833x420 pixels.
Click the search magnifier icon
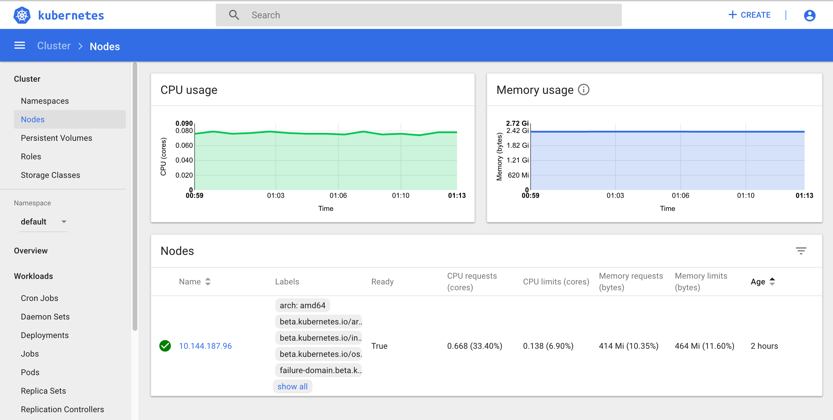click(x=234, y=15)
